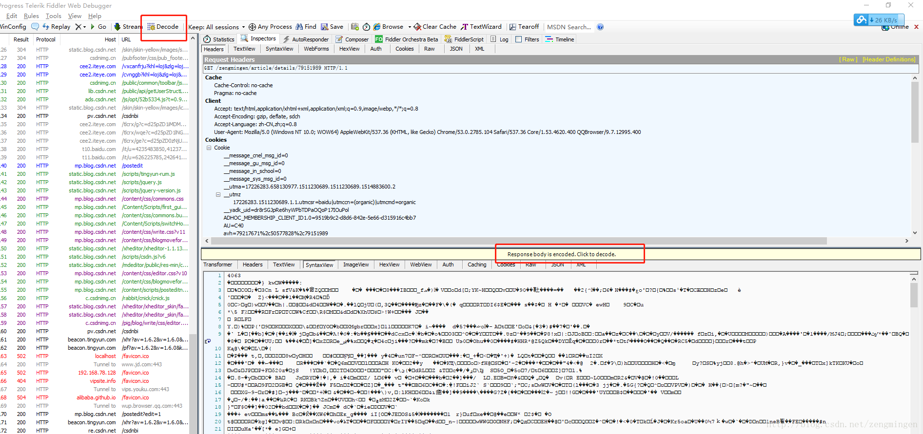The image size is (923, 434).
Task: Sort sessions by Protocol column header
Action: (x=46, y=39)
